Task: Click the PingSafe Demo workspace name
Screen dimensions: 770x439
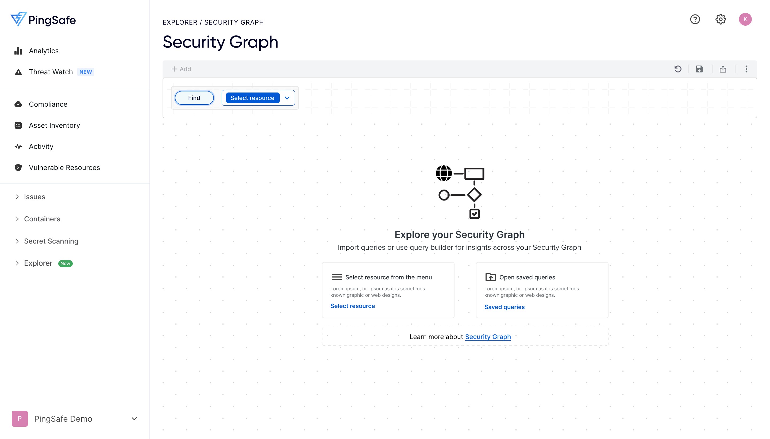Action: (63, 418)
